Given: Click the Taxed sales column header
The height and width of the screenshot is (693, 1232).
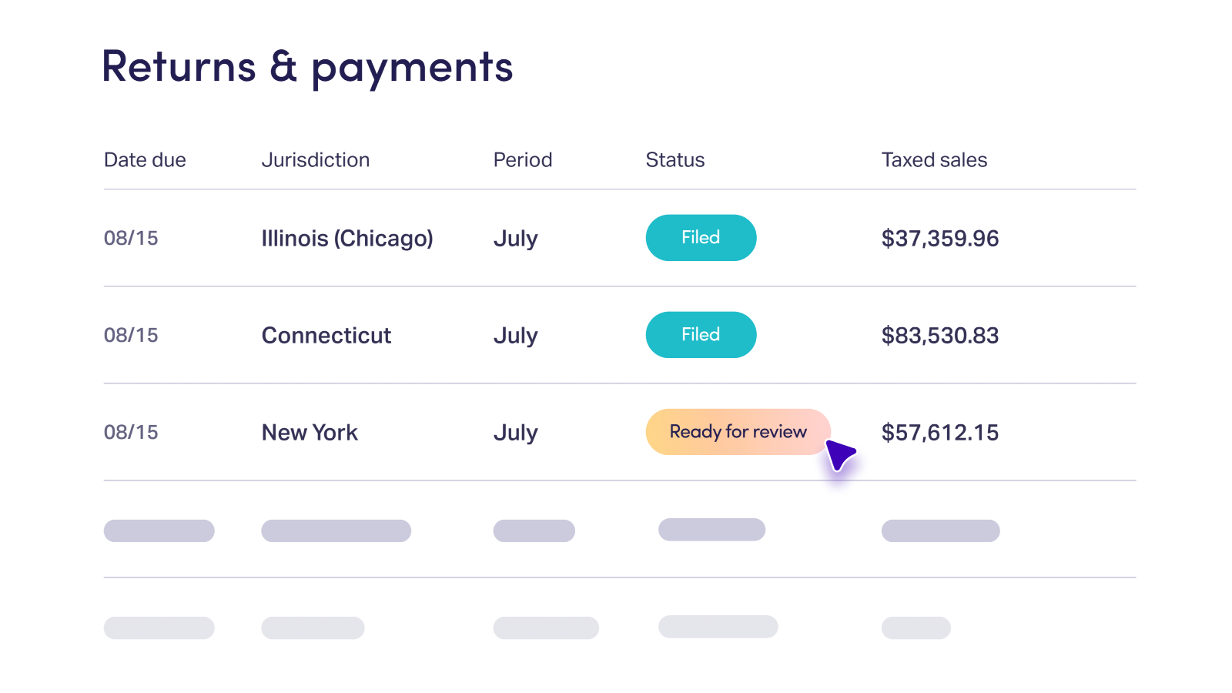Looking at the screenshot, I should [x=934, y=160].
